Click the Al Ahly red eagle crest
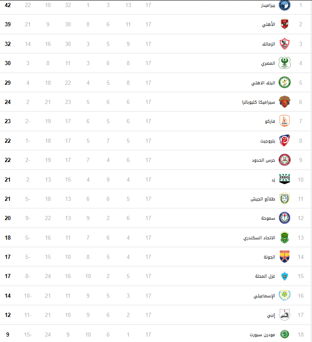The width and height of the screenshot is (312, 342). pyautogui.click(x=284, y=24)
